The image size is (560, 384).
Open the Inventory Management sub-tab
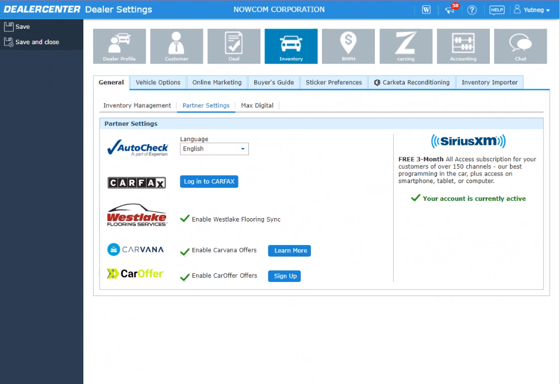click(137, 106)
